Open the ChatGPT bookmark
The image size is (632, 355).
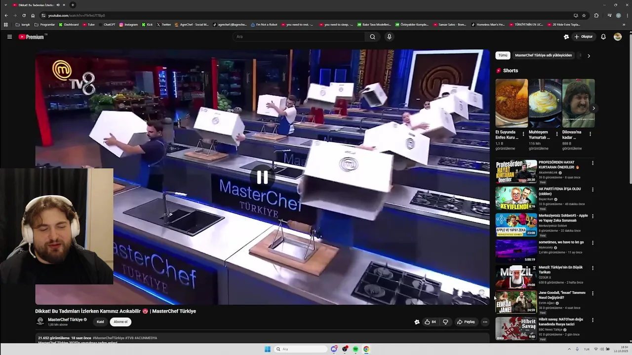pos(107,24)
